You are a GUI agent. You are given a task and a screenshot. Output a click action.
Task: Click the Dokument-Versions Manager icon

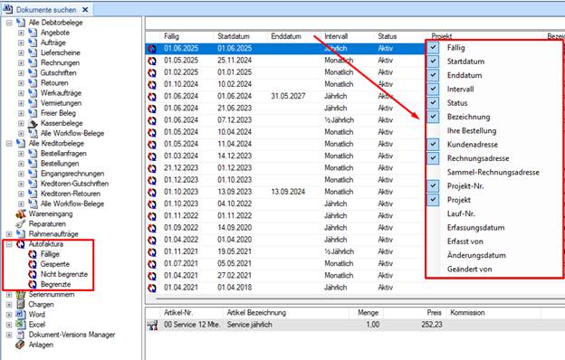tap(21, 335)
